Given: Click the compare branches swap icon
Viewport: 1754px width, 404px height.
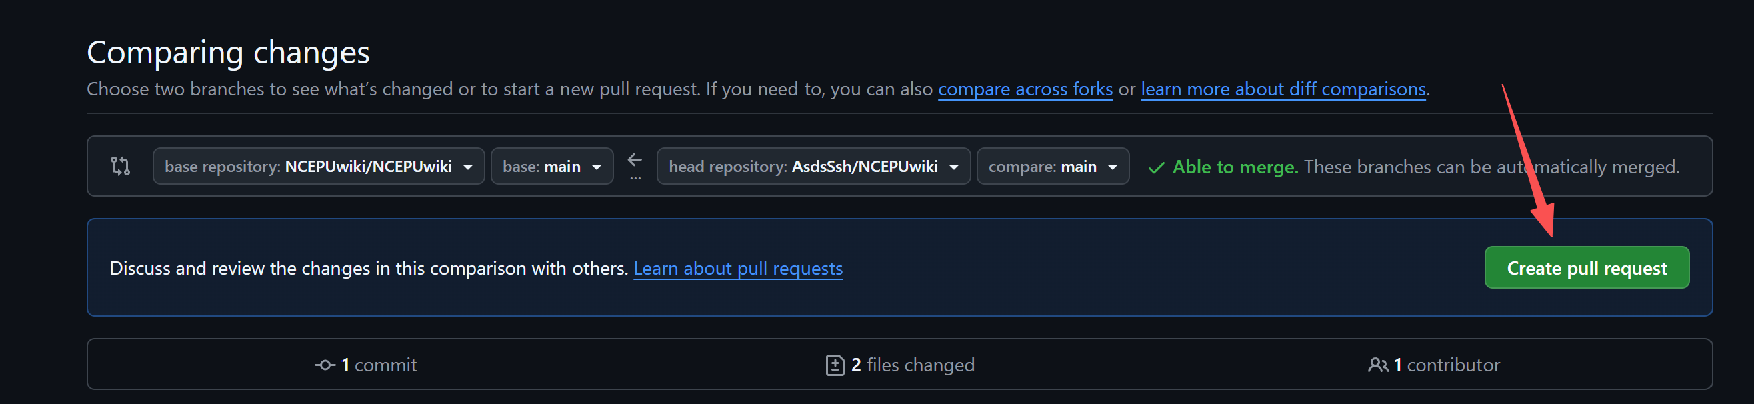Looking at the screenshot, I should tap(119, 165).
